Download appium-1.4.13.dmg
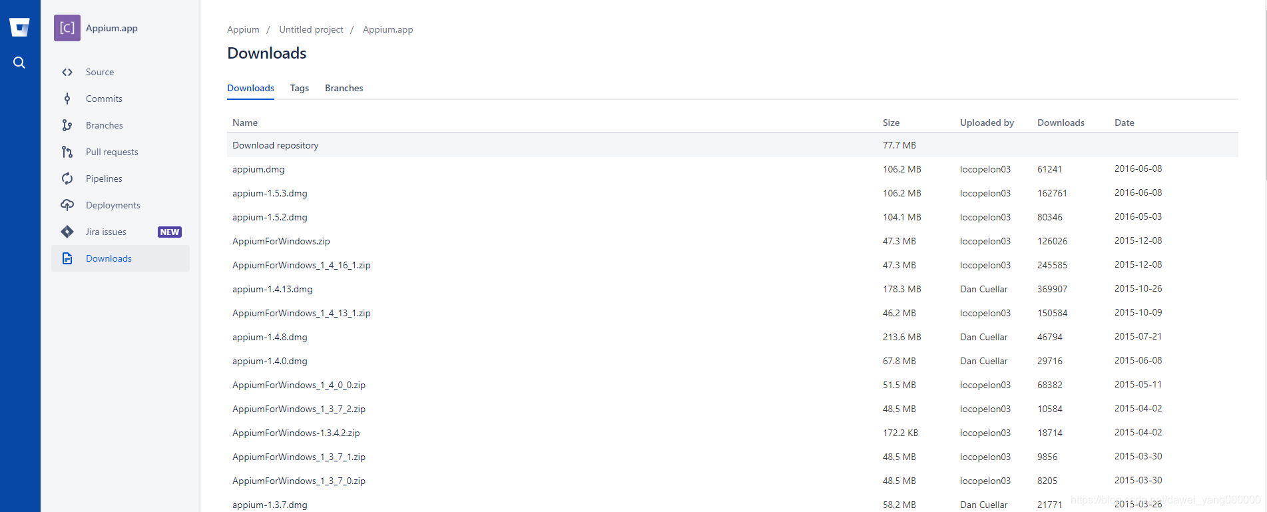This screenshot has width=1267, height=512. tap(272, 289)
